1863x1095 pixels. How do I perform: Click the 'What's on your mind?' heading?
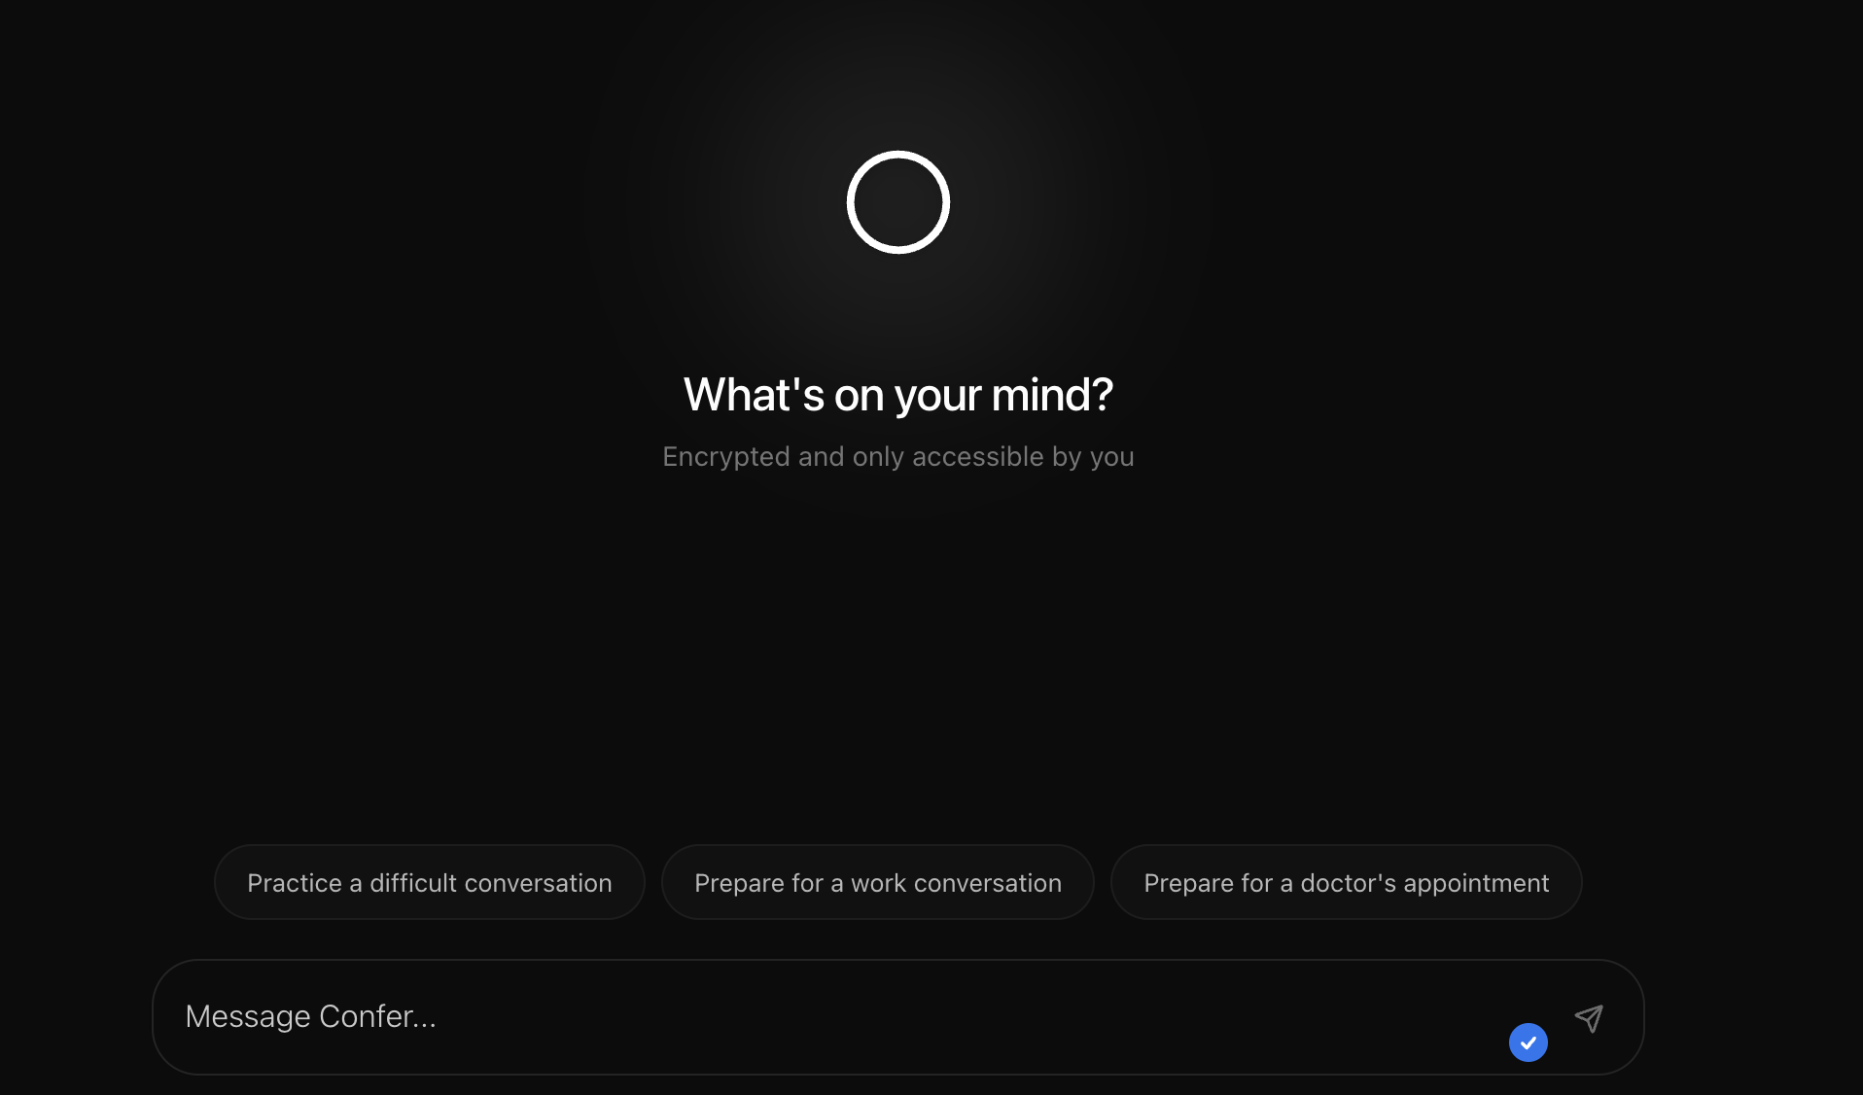click(897, 395)
